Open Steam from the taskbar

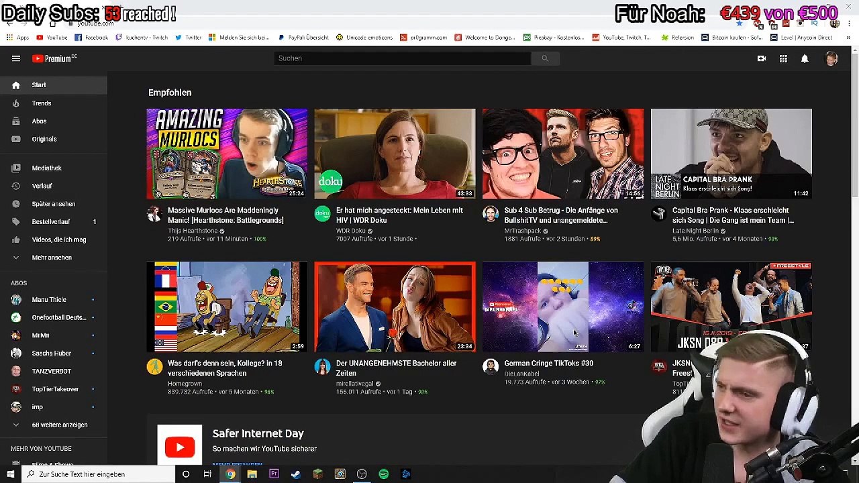296,474
